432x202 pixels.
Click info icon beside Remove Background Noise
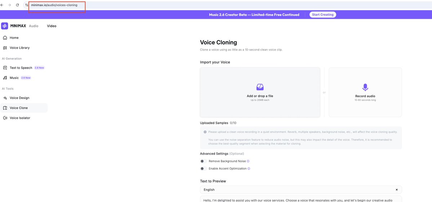pyautogui.click(x=248, y=161)
